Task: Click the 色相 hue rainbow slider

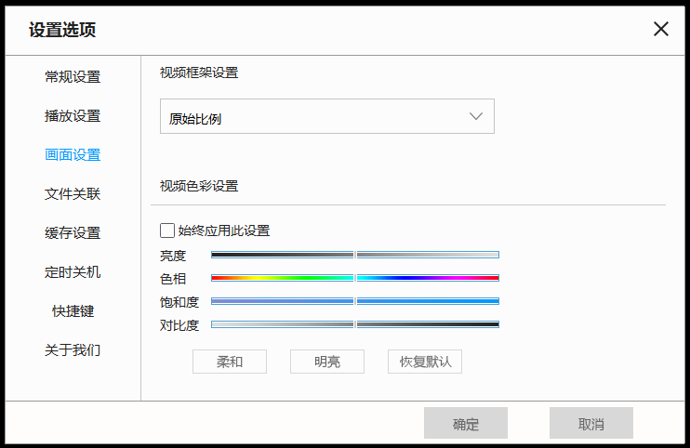Action: [x=355, y=278]
